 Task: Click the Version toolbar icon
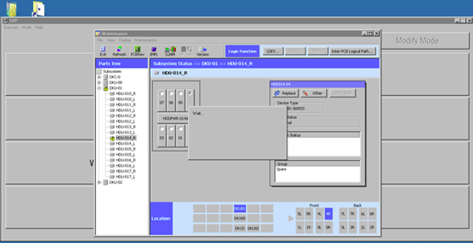pos(203,51)
